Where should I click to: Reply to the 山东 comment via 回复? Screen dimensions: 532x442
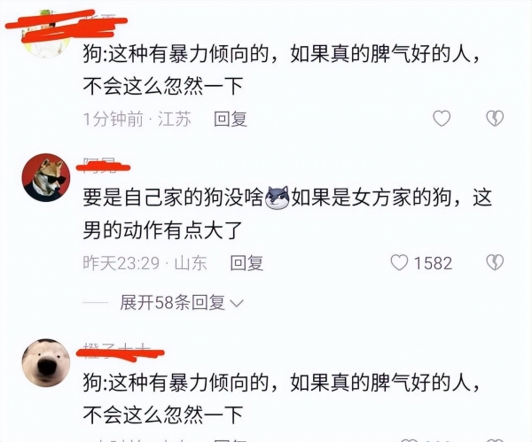246,263
